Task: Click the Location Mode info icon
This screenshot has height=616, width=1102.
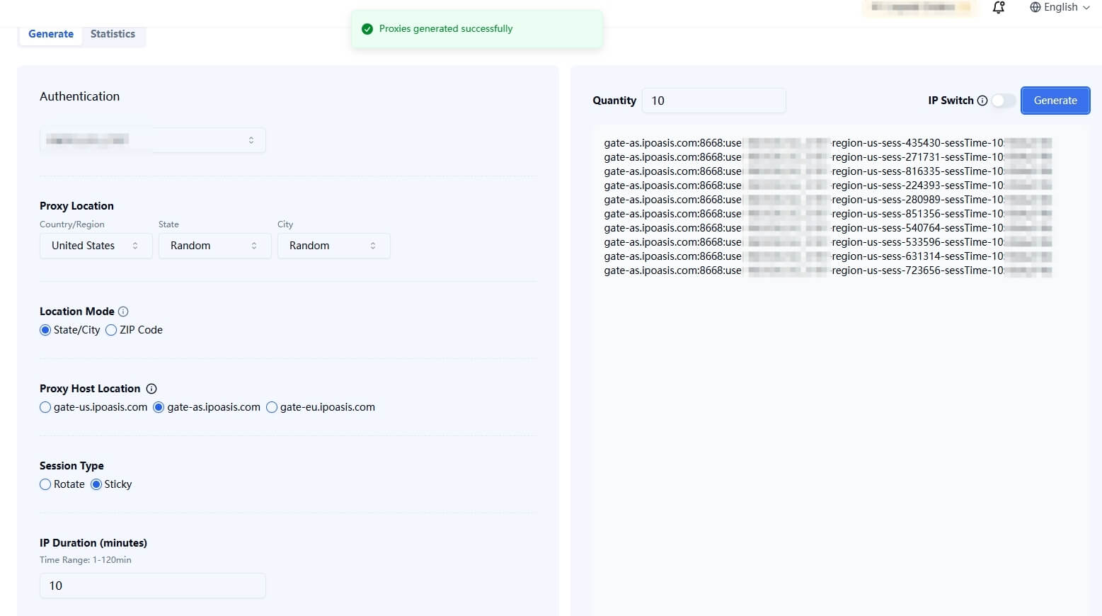Action: click(x=123, y=312)
